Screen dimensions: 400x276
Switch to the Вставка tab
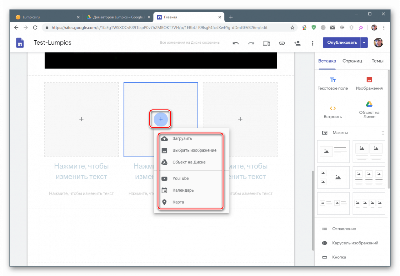tap(327, 61)
